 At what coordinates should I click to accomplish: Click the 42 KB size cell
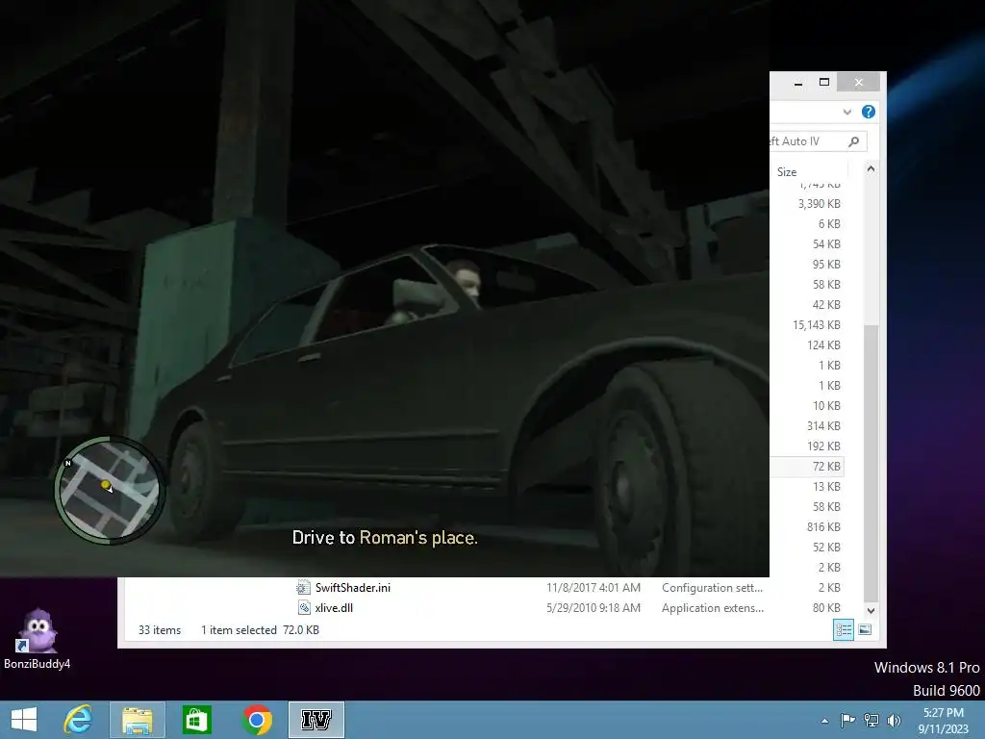[826, 305]
